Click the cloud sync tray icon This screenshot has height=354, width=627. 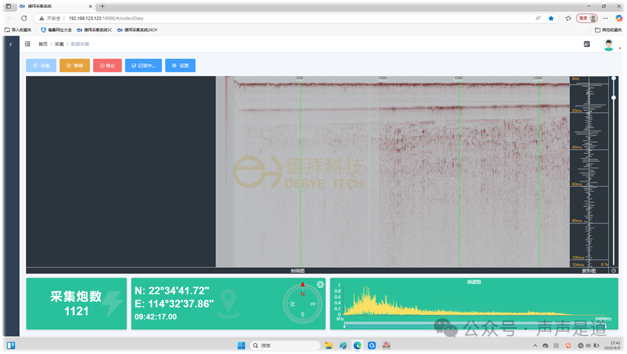[x=545, y=345]
